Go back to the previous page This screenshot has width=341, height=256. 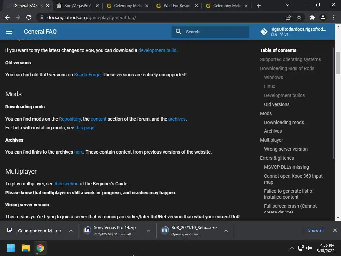[x=7, y=17]
